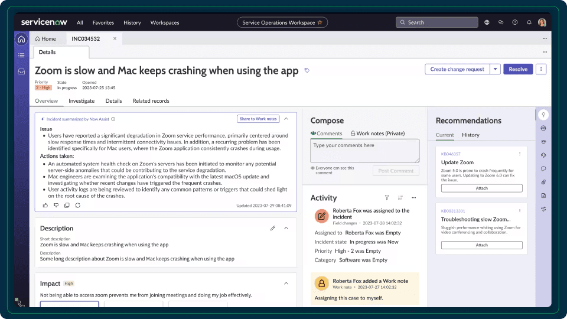Image resolution: width=567 pixels, height=319 pixels.
Task: Click the tag icon beside incident title
Action: tap(307, 70)
